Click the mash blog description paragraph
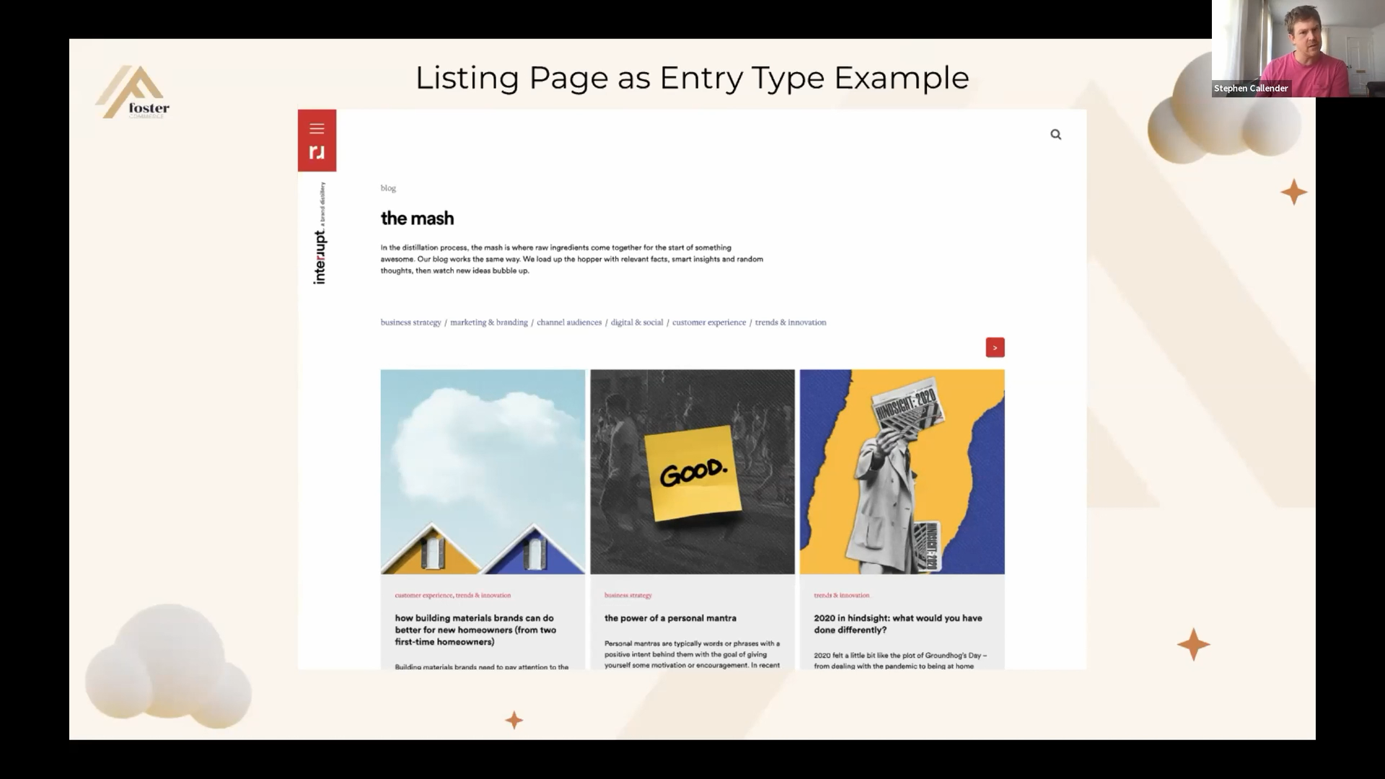Viewport: 1385px width, 779px height. point(572,259)
